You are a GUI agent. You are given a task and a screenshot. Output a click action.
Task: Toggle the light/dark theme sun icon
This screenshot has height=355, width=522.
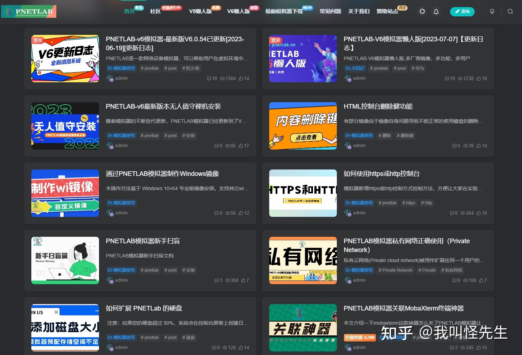422,11
